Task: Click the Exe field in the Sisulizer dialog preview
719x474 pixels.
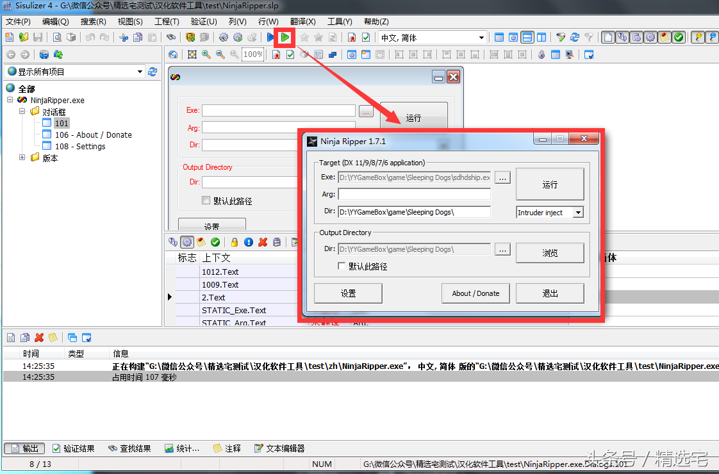Action: click(x=279, y=110)
